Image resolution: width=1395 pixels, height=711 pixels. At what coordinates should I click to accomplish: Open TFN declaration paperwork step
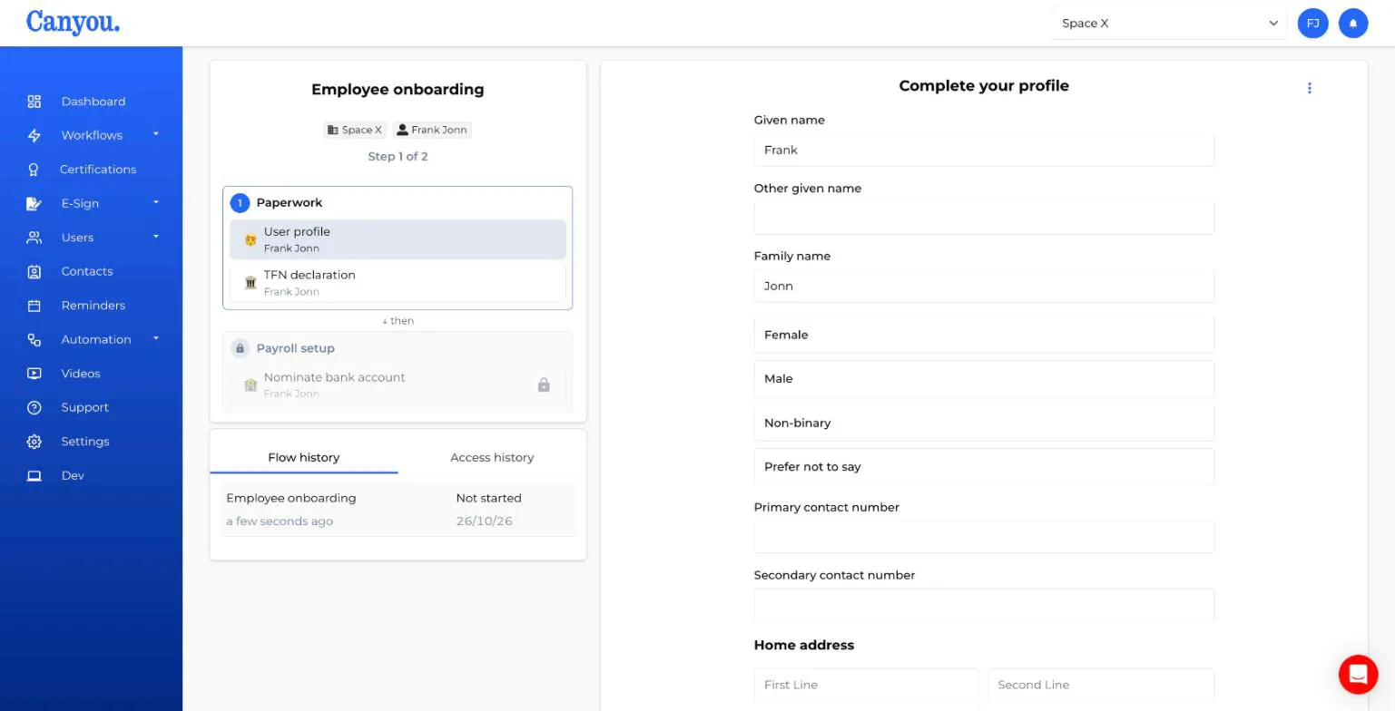pos(398,283)
